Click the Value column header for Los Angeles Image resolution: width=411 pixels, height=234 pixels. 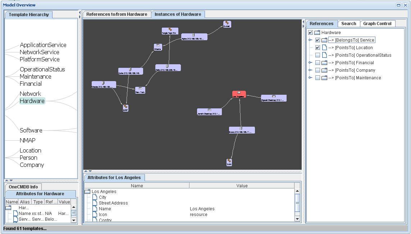coord(242,186)
